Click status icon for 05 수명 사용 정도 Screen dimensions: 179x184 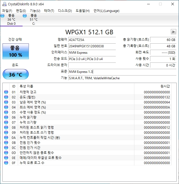[x=6, y=112]
